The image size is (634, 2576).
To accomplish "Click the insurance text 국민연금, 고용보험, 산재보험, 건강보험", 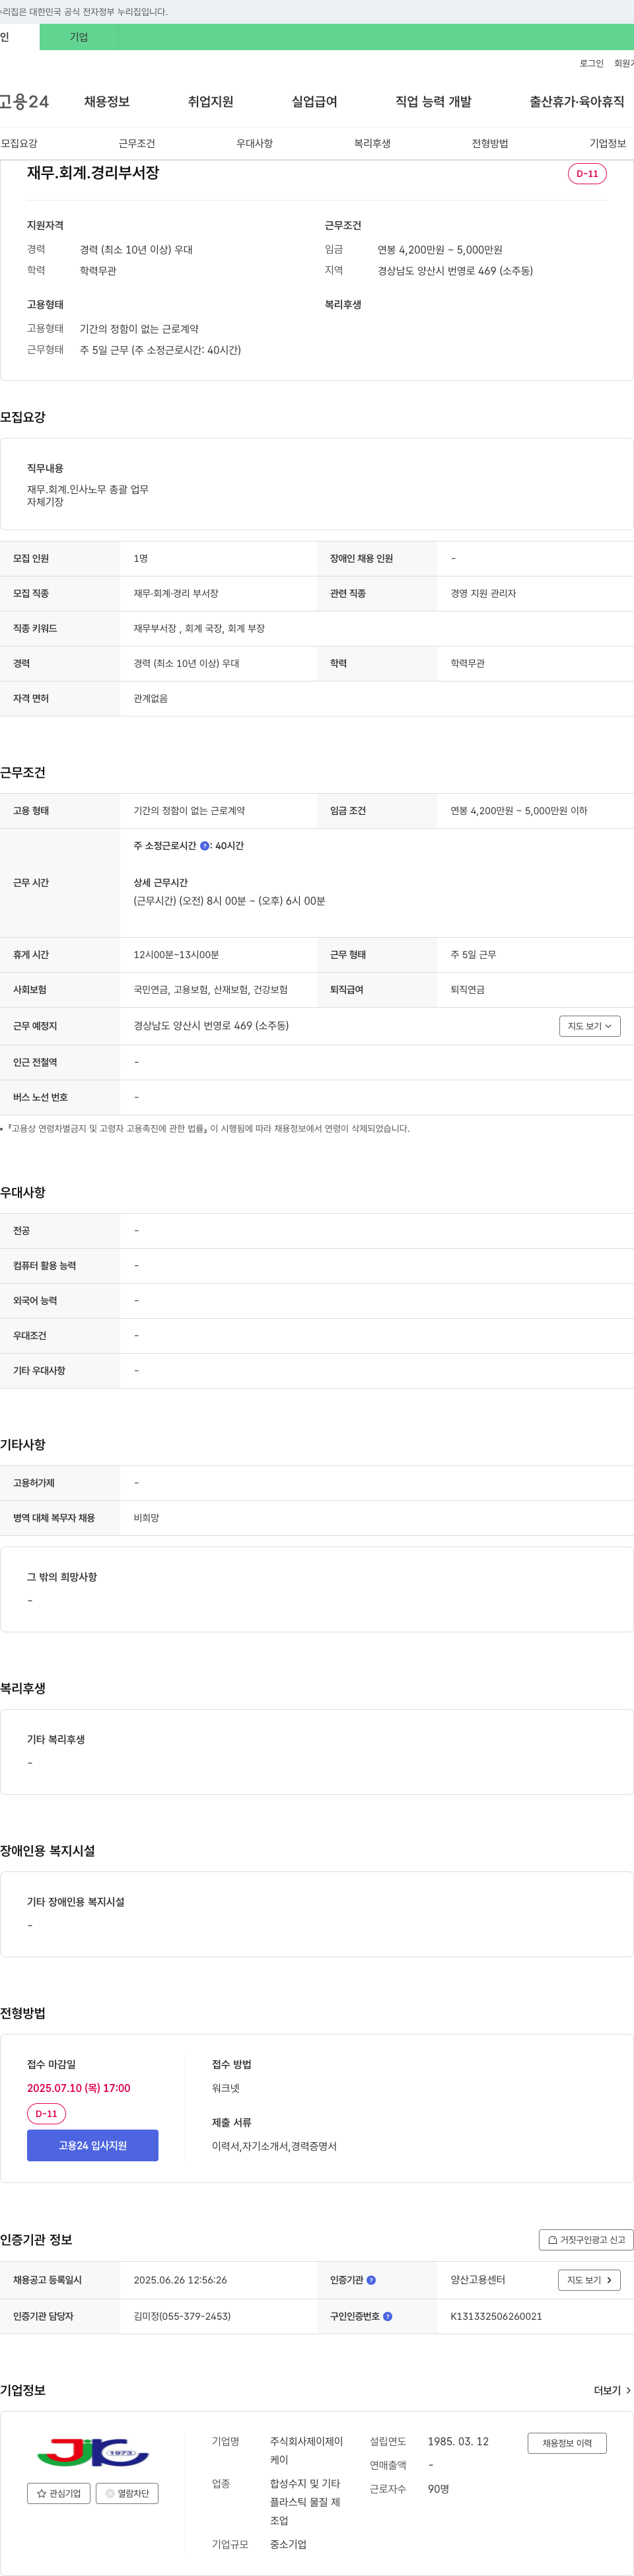I will click(x=210, y=990).
